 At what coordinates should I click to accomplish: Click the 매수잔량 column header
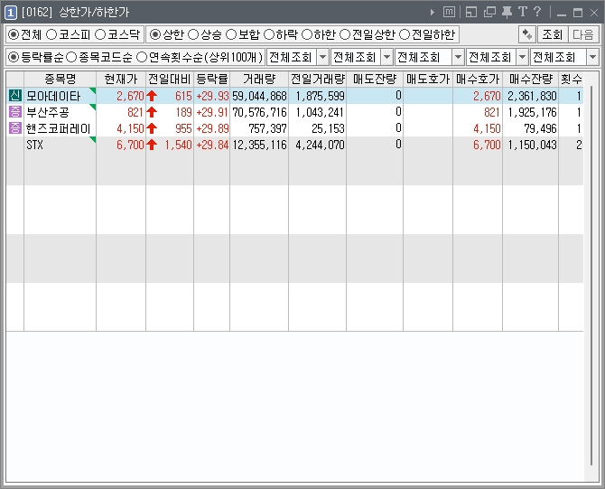pos(531,80)
